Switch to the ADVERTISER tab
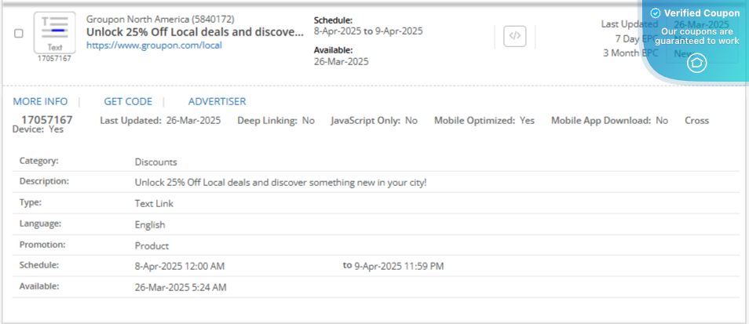749x324 pixels. point(217,101)
